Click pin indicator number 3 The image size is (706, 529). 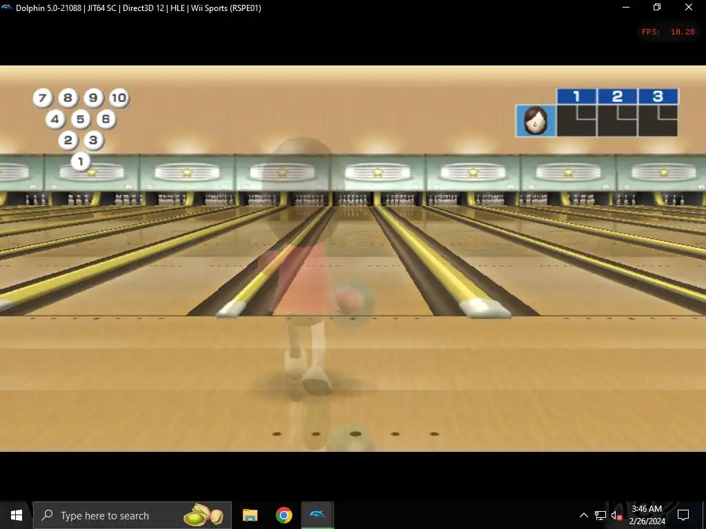pyautogui.click(x=93, y=140)
